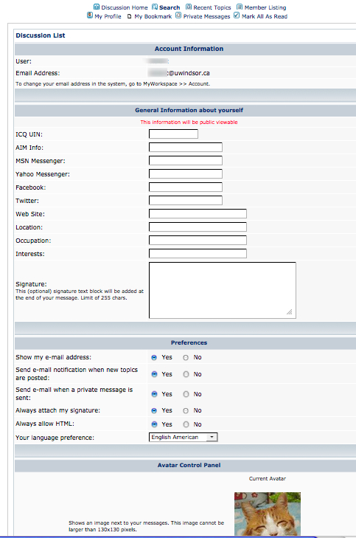Click the General Information about yourself header

189,110
